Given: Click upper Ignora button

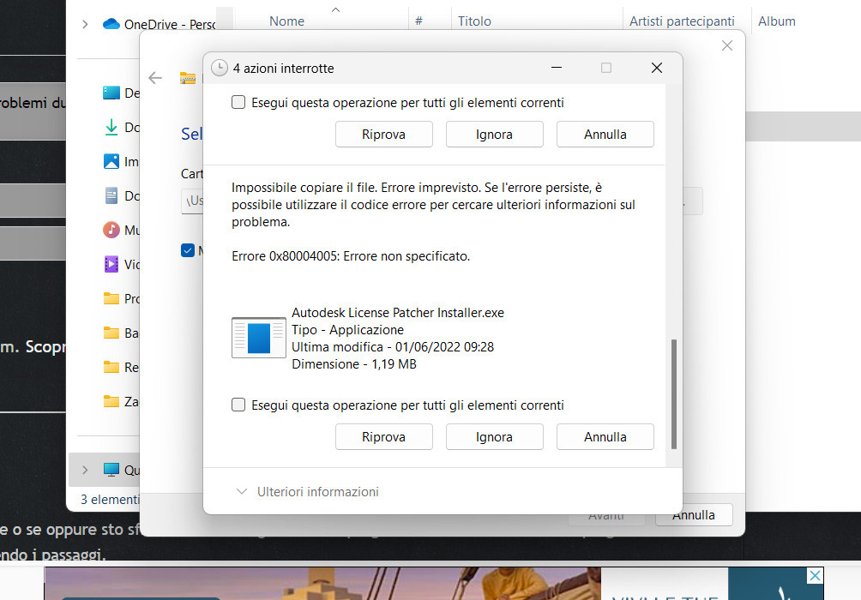Looking at the screenshot, I should [494, 135].
